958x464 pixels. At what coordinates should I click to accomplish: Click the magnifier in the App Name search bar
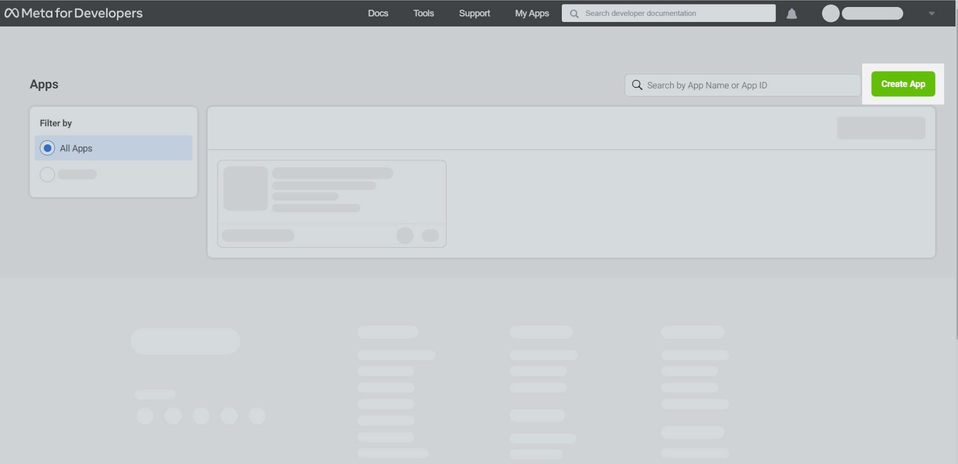(637, 85)
